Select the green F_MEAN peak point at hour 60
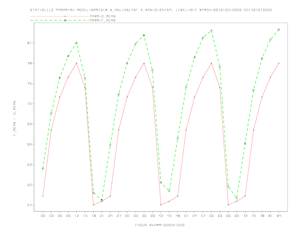Image resolution: width=304 pixels, height=235 pixels. pos(211,30)
